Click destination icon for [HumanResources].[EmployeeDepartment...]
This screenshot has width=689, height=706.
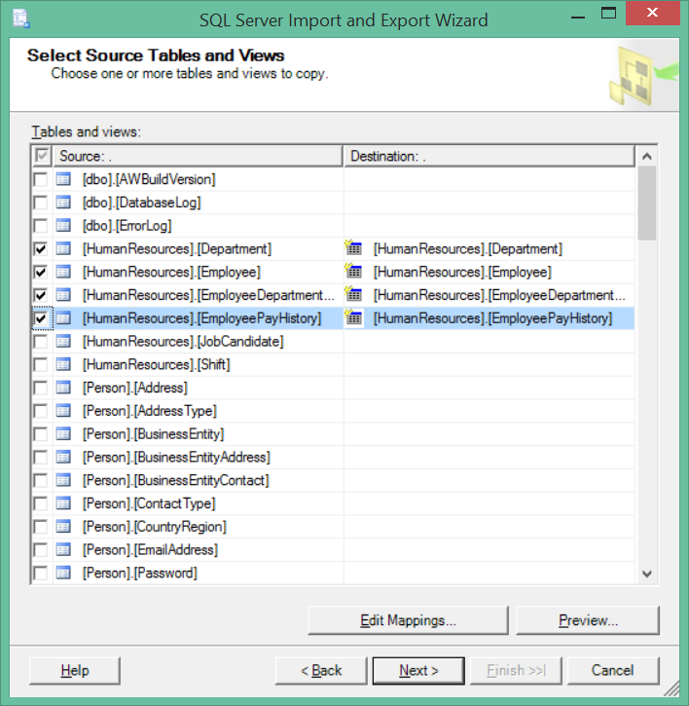(x=353, y=294)
